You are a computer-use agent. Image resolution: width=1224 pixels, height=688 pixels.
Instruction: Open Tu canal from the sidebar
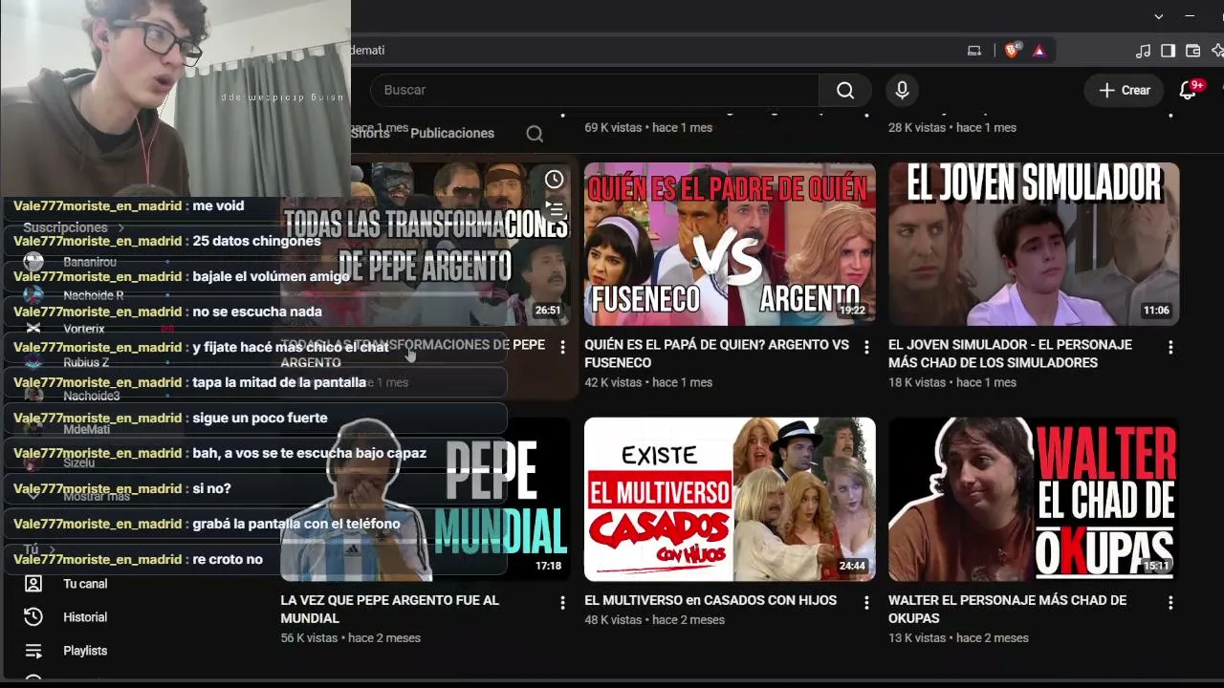(x=85, y=584)
